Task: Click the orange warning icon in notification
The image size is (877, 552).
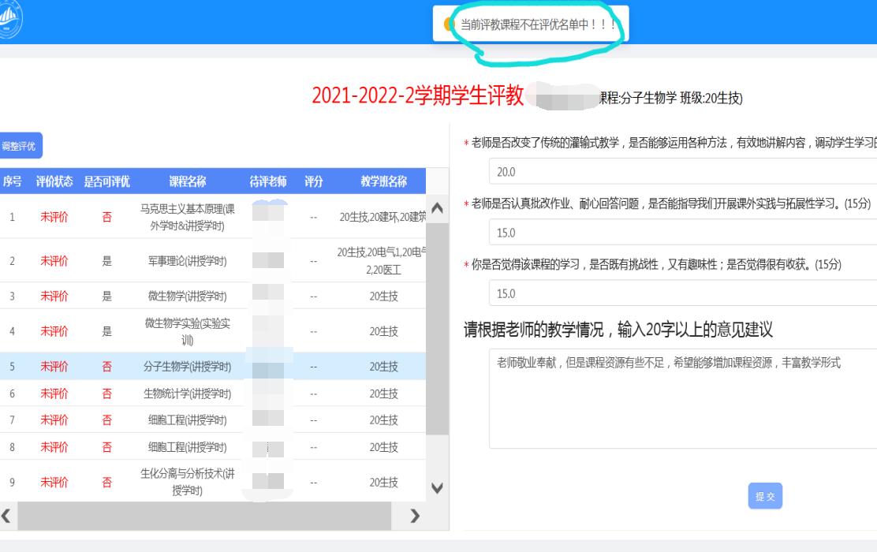Action: tap(450, 24)
